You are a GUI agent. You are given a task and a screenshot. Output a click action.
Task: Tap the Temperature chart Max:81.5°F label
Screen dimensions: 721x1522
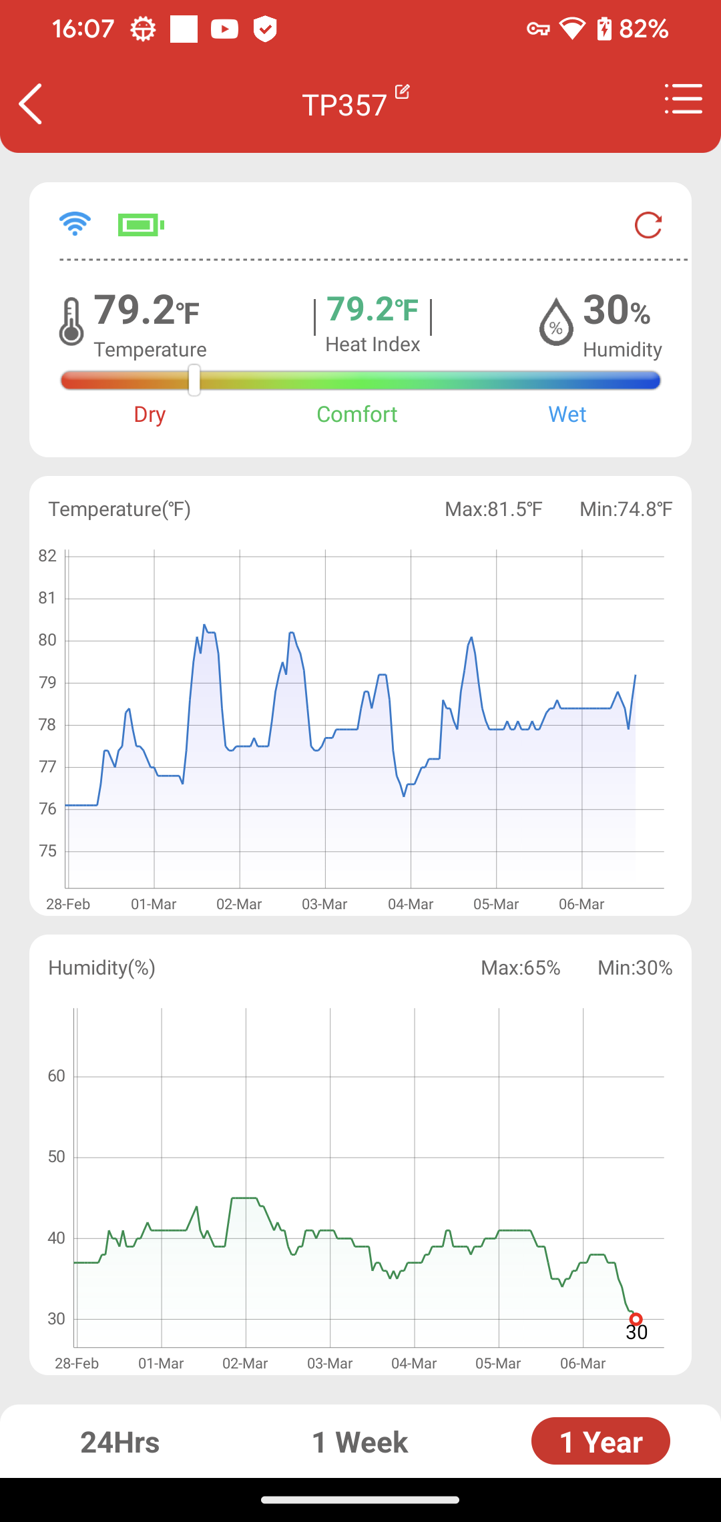click(493, 509)
